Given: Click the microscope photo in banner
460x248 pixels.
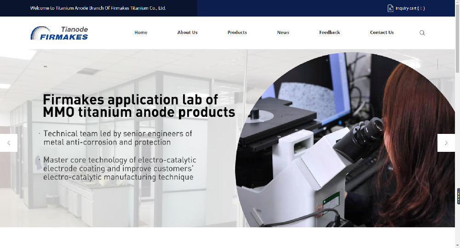Looking at the screenshot, I should coord(345,140).
